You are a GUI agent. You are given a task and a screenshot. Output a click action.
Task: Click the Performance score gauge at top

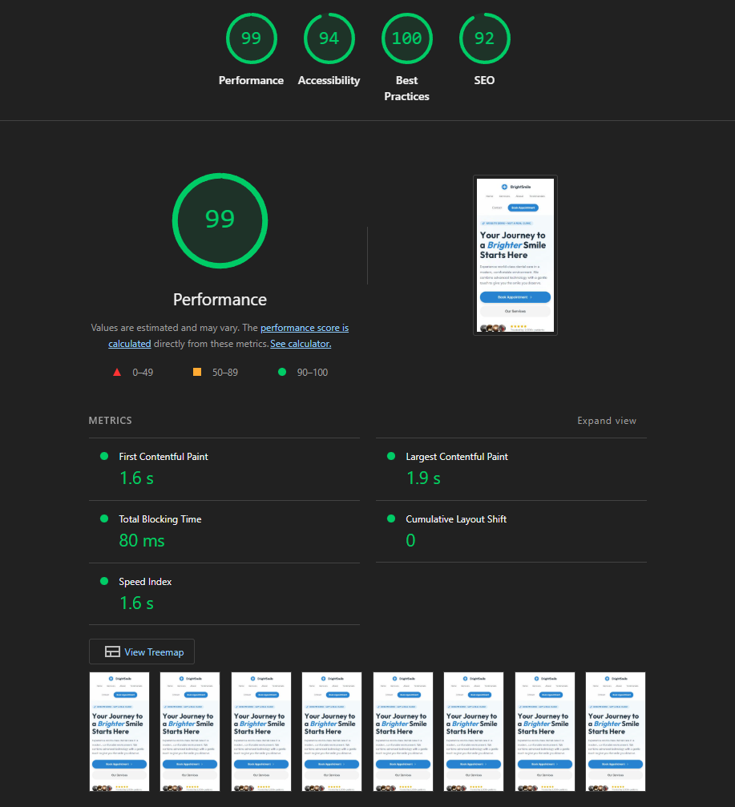pos(251,38)
